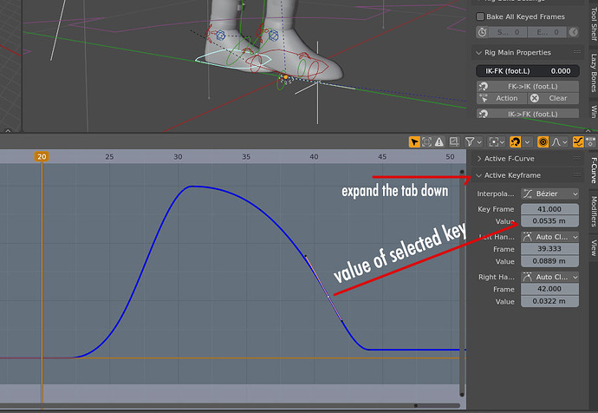The height and width of the screenshot is (413, 598).
Task: Click the stopwatch icon beside start frame
Action: coord(482,32)
